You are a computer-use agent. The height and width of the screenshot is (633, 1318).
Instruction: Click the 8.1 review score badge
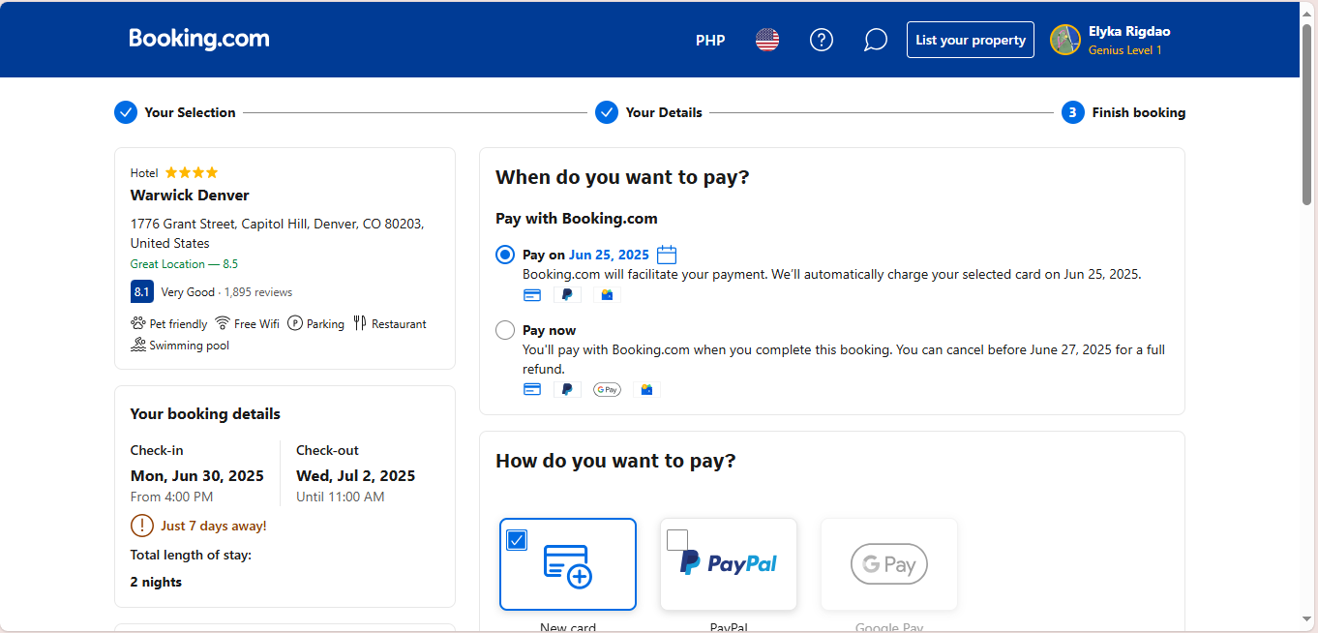[142, 291]
